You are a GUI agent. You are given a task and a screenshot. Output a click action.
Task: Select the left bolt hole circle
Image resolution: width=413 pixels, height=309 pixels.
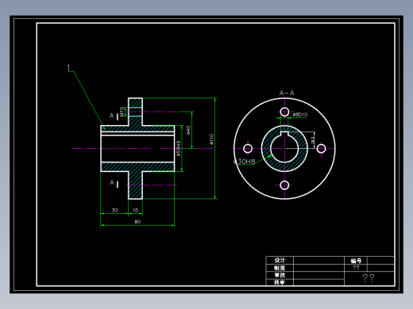[x=248, y=148]
